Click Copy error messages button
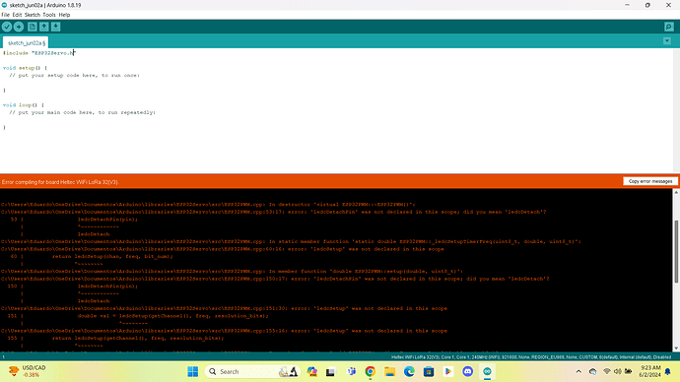The width and height of the screenshot is (680, 382). (650, 181)
